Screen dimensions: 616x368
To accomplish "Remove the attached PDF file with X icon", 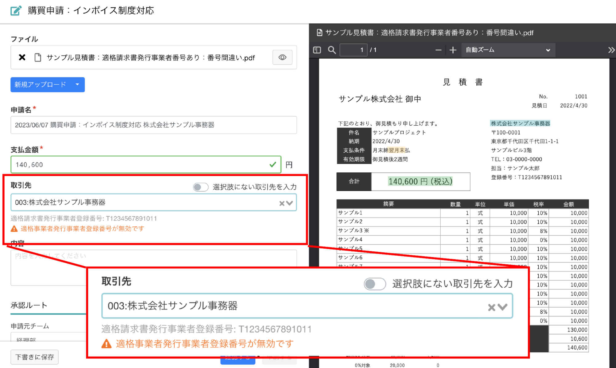I will [22, 58].
